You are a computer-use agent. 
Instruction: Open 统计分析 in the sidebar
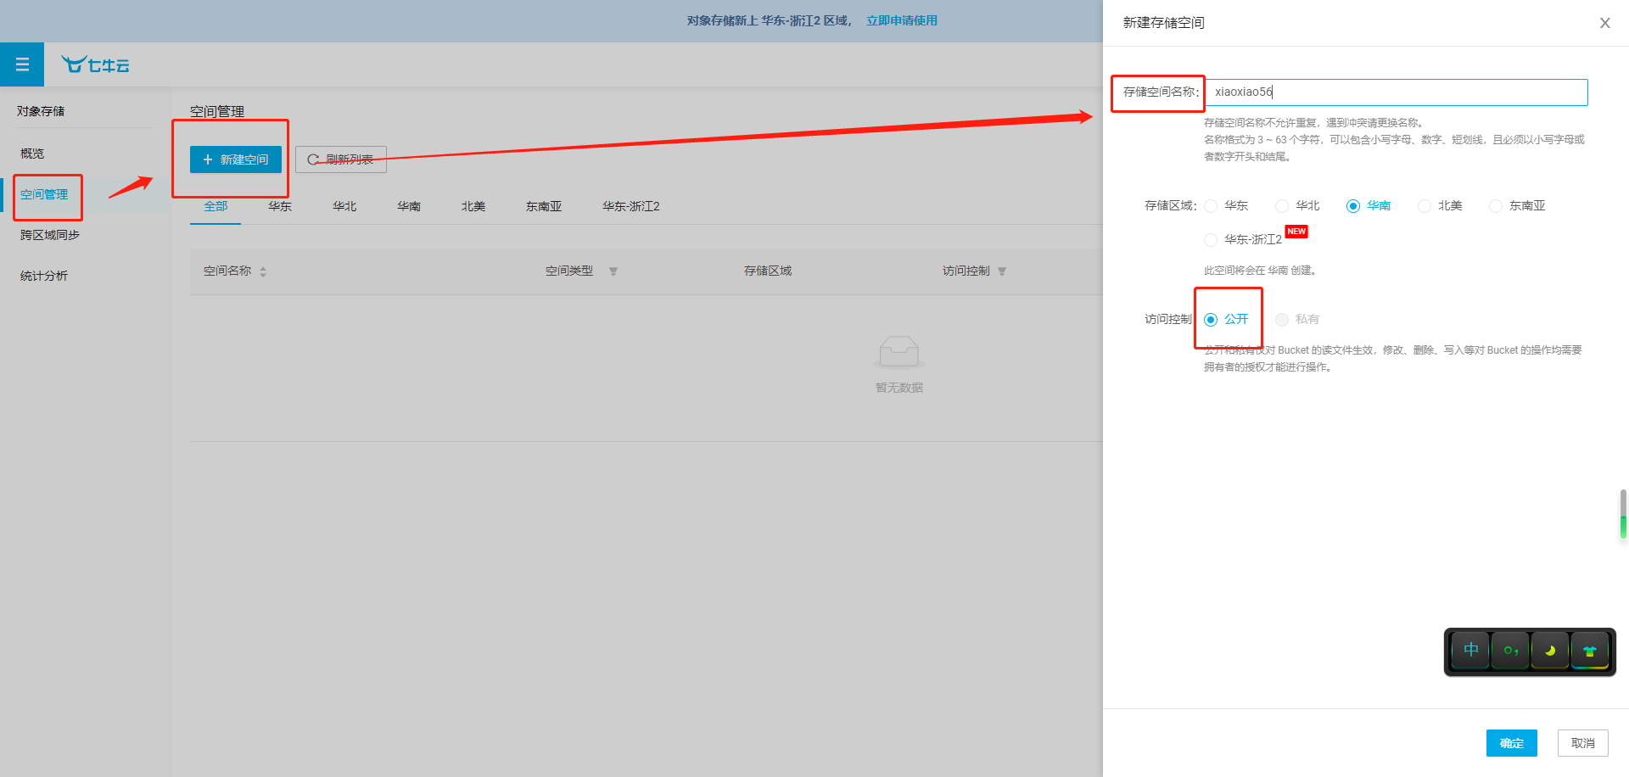coord(44,276)
